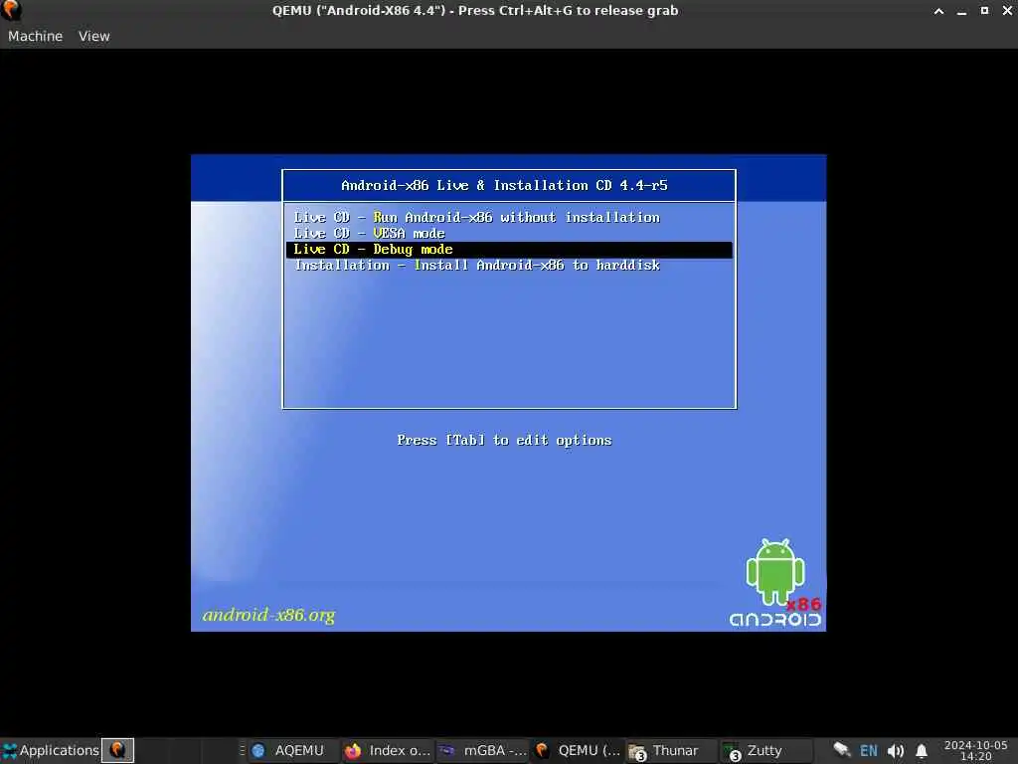
Task: Minimize the QEMU window
Action: click(961, 11)
